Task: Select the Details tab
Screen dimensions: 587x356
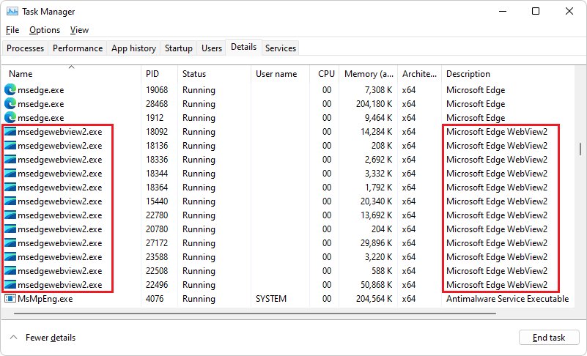Action: click(x=244, y=47)
